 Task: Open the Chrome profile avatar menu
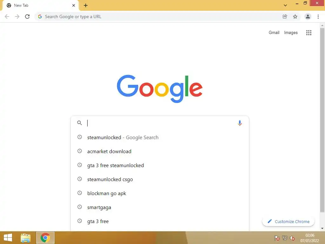pos(308,17)
